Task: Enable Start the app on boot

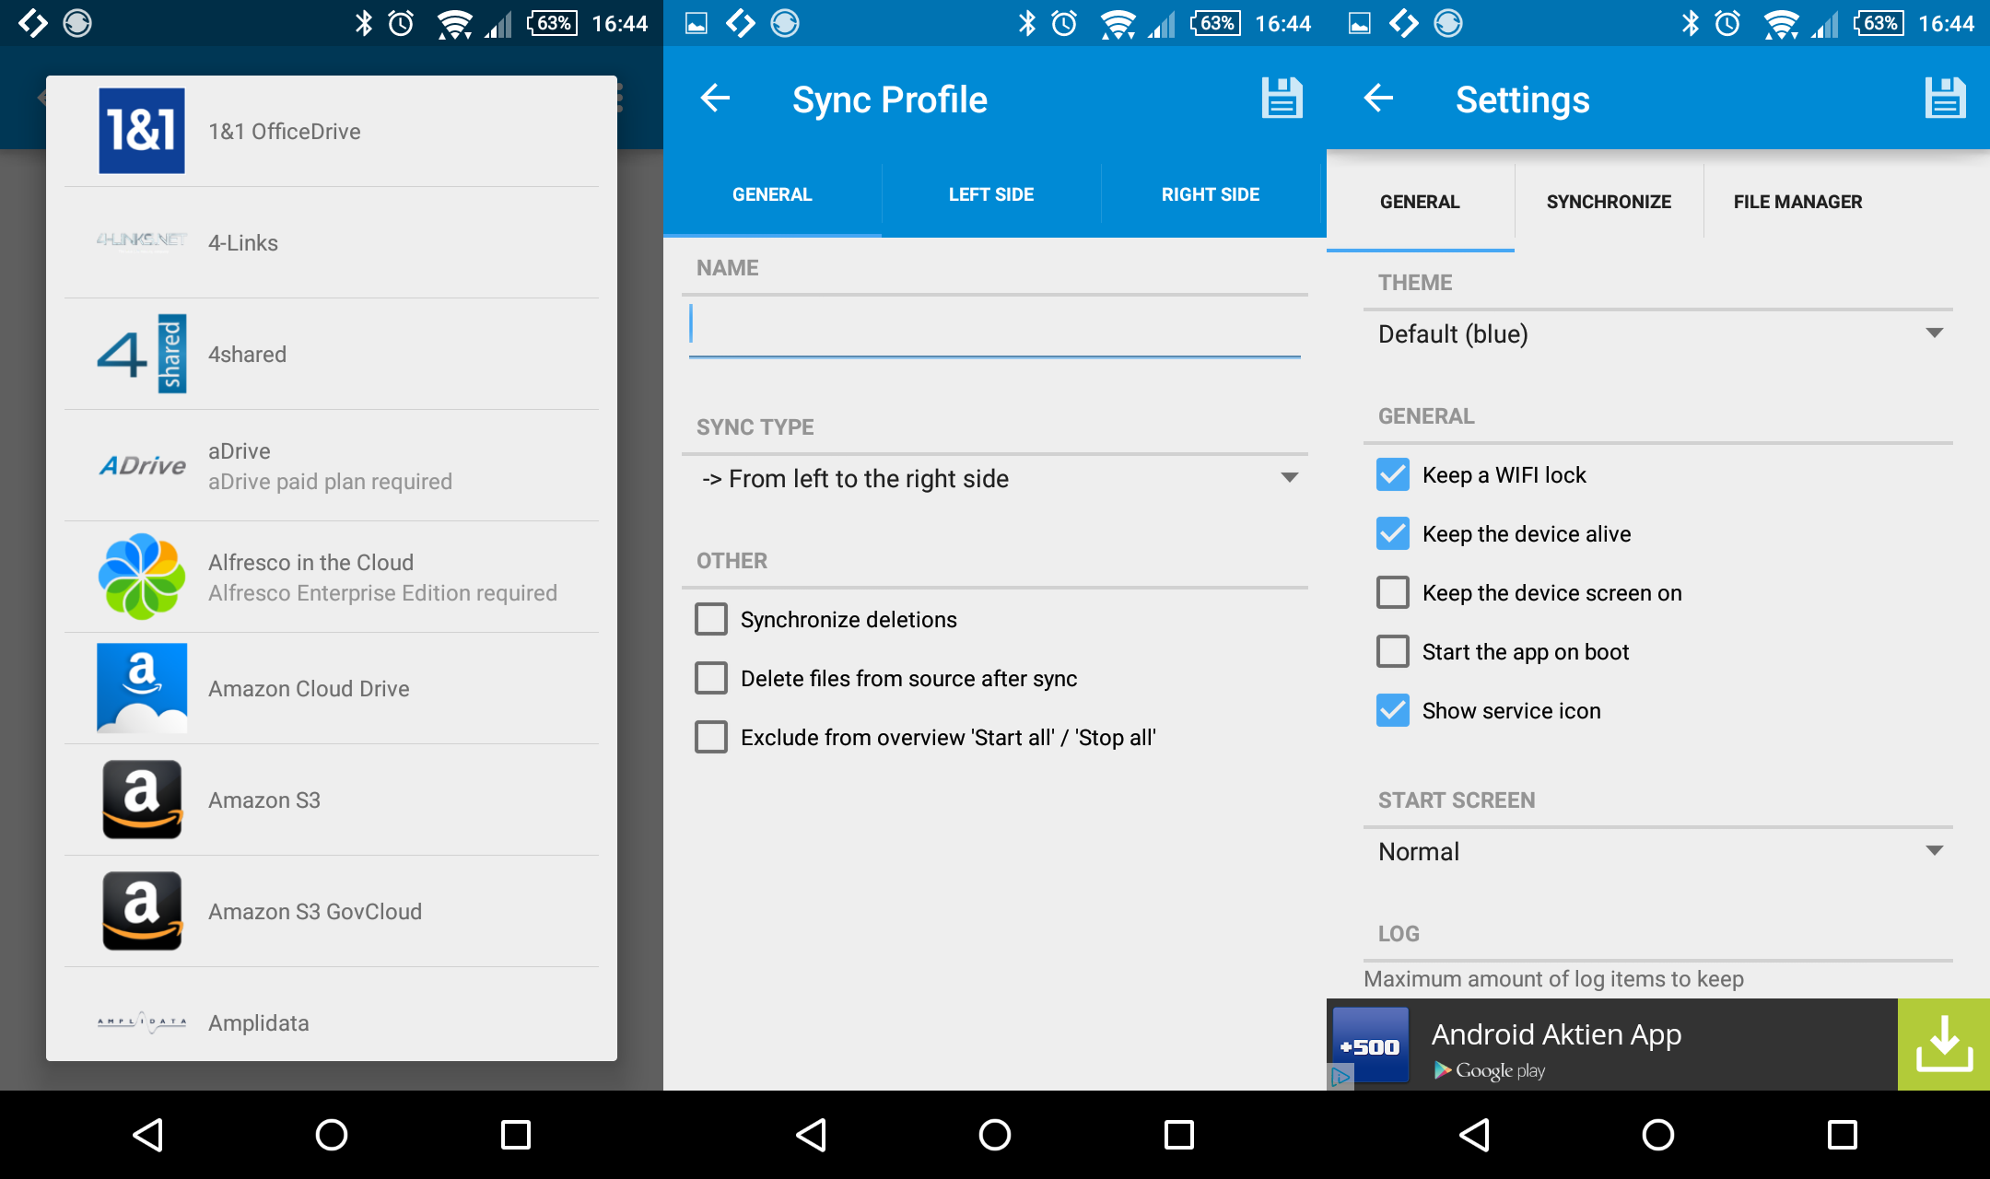Action: tap(1393, 651)
